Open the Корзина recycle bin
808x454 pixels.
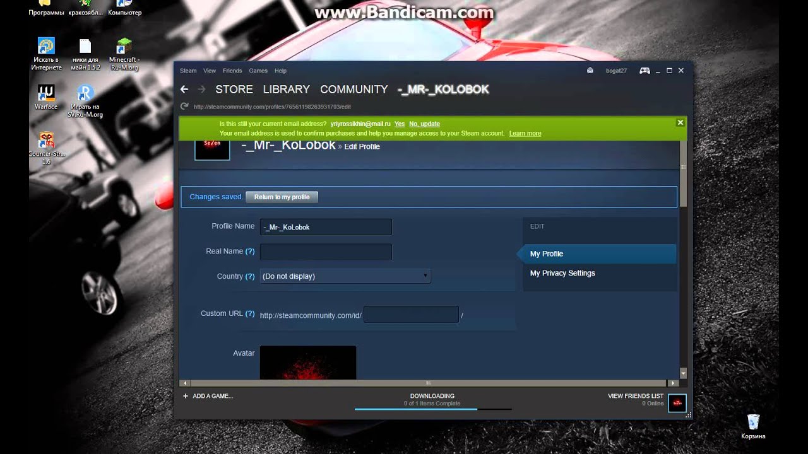click(753, 426)
